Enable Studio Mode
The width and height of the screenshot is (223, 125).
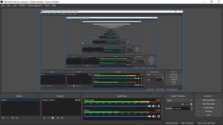[x=208, y=108]
